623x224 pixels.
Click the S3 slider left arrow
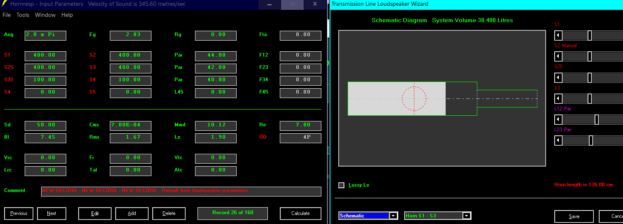tap(558, 98)
